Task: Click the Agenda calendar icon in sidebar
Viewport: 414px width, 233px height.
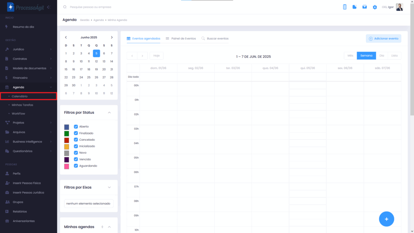Action: tap(7, 87)
